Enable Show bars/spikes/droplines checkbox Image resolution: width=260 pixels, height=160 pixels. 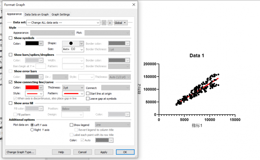[11, 55]
